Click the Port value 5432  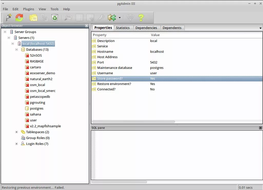154,62
